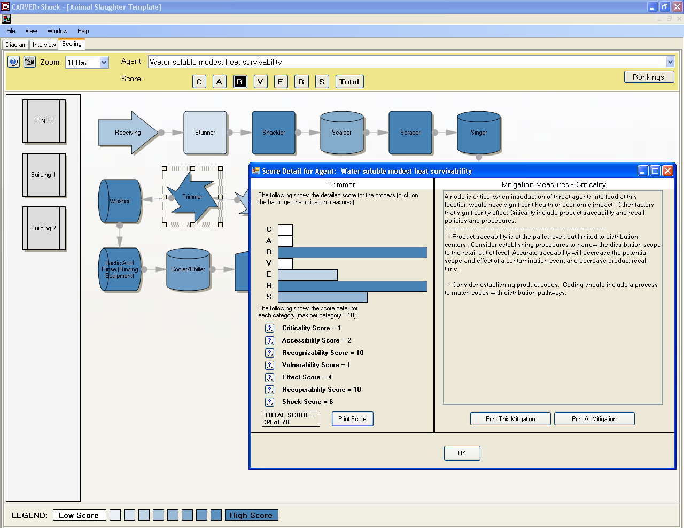Toggle the V score button
Viewport: 684px width, 528px height.
click(260, 82)
